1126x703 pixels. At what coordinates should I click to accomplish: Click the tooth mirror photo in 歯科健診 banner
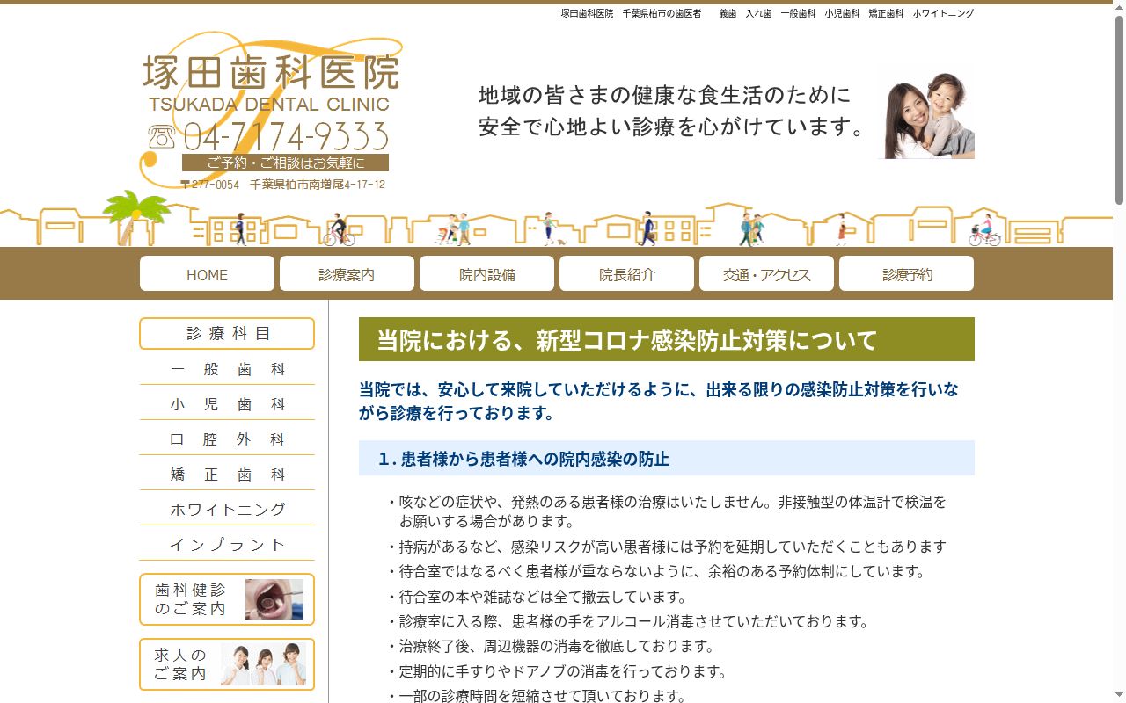[274, 599]
